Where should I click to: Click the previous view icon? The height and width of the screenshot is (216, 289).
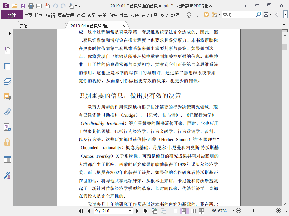click(x=154, y=211)
